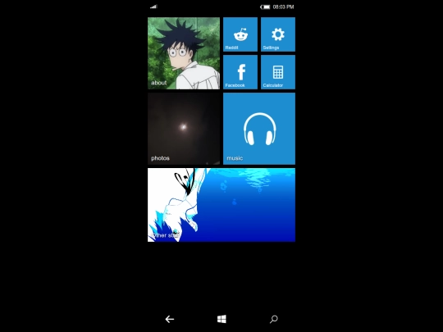443x332 pixels.
Task: Tap the Windows Start logo button
Action: pos(221,320)
